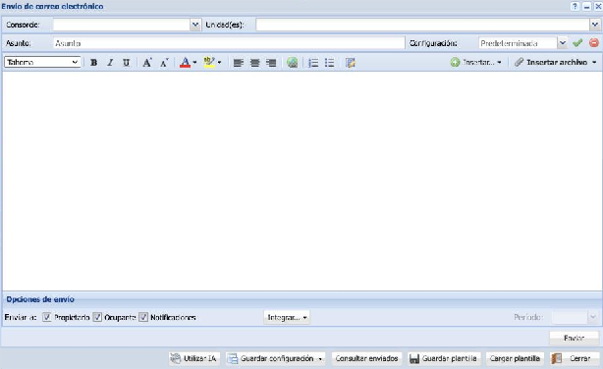Delete the configuration with the red icon

[594, 42]
